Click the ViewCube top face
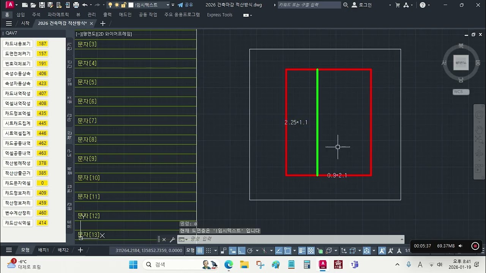The image size is (486, 273). point(461,63)
